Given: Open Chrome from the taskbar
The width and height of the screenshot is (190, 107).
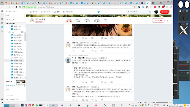Looking at the screenshot, I should [x=33, y=105].
